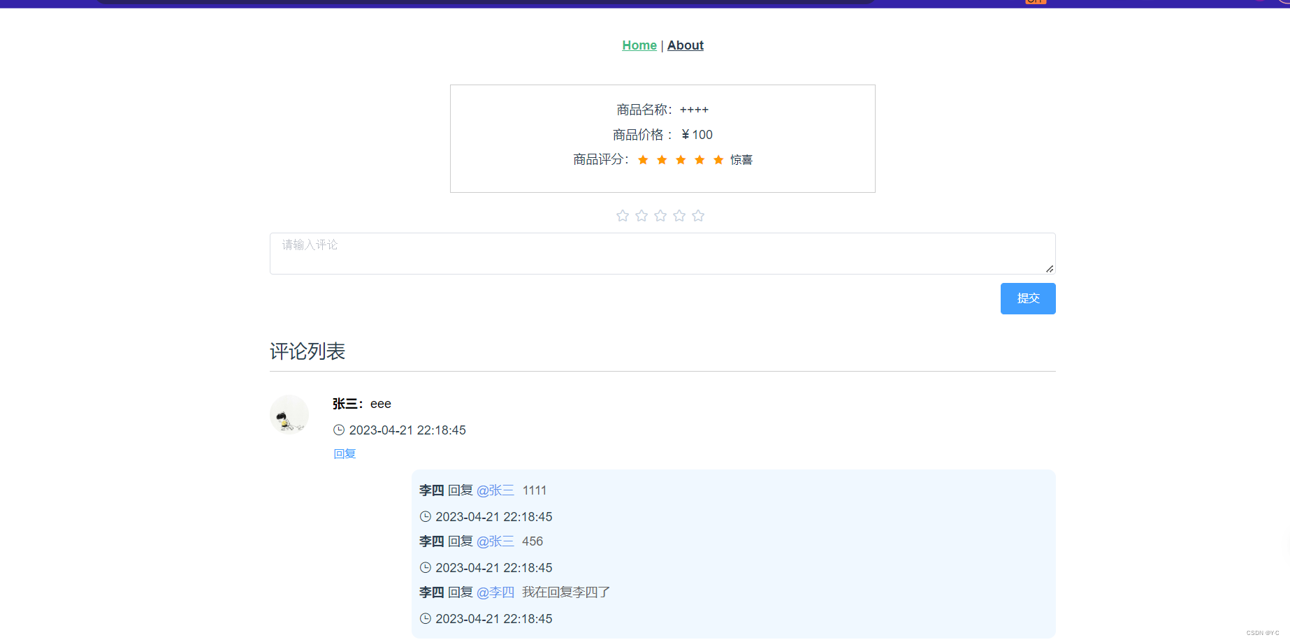Screen dimensions: 1290x642
Task: Click the clock icon under the 456 reply
Action: tap(425, 567)
